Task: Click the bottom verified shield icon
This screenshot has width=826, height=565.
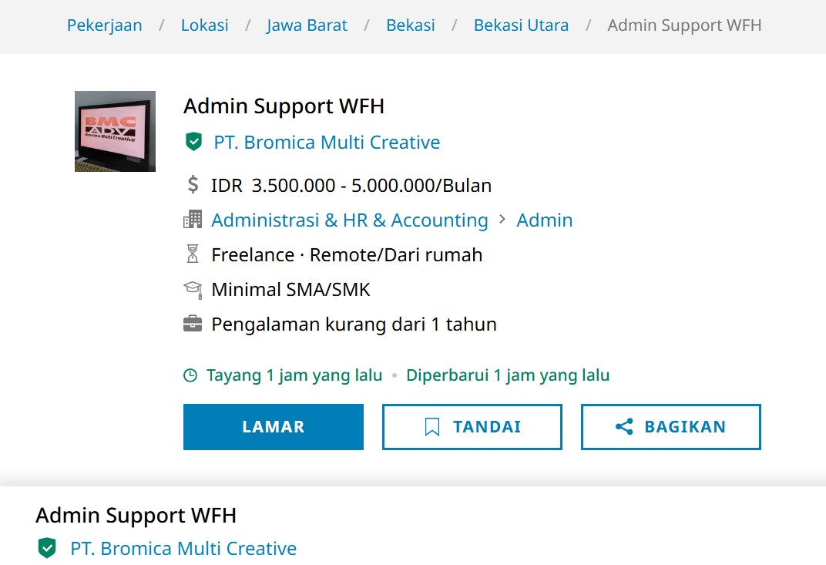Action: pos(47,548)
